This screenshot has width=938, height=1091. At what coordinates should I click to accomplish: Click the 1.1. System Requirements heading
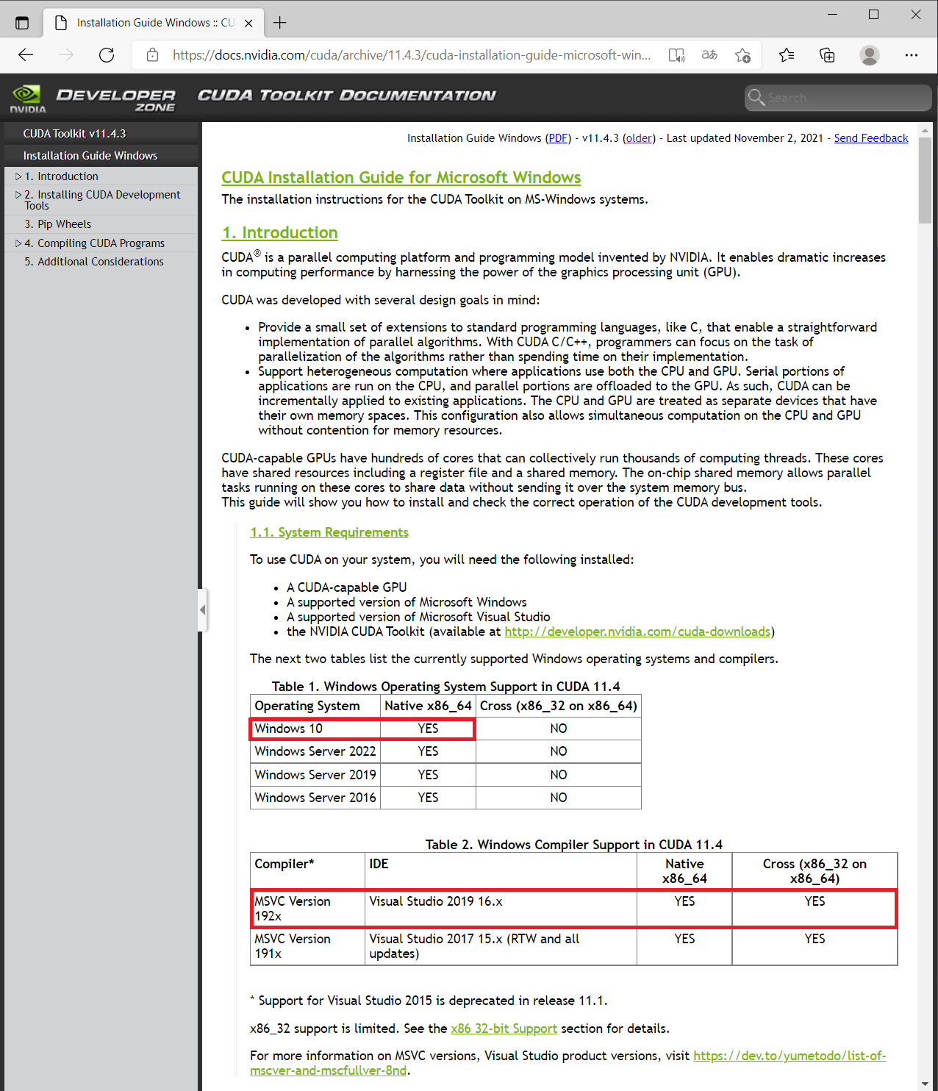[x=329, y=532]
